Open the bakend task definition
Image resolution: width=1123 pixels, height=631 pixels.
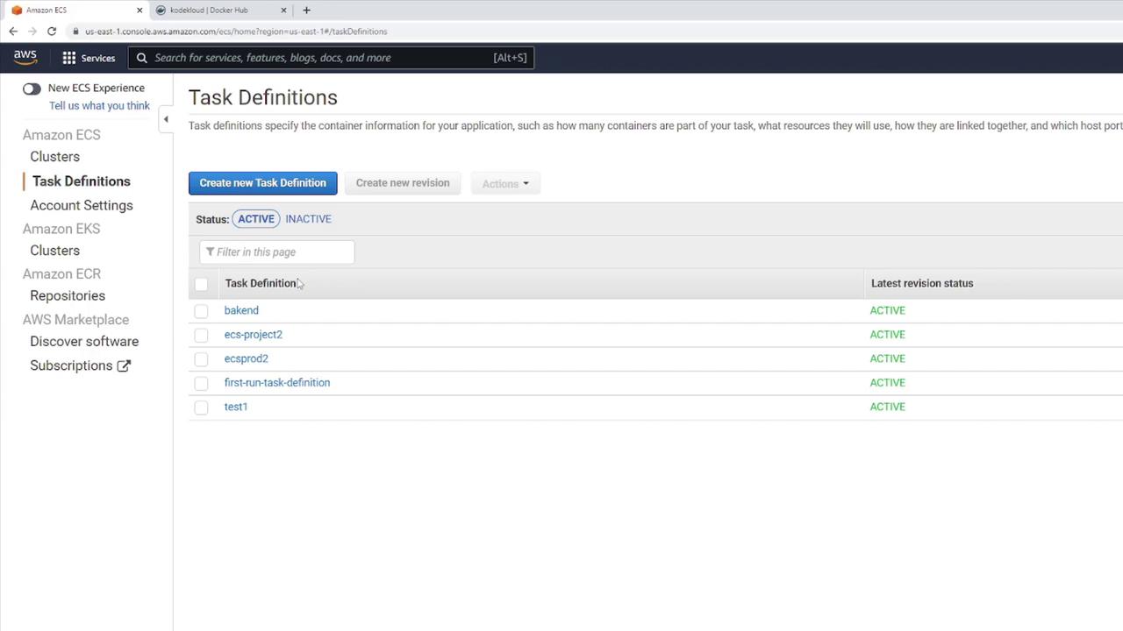coord(241,310)
